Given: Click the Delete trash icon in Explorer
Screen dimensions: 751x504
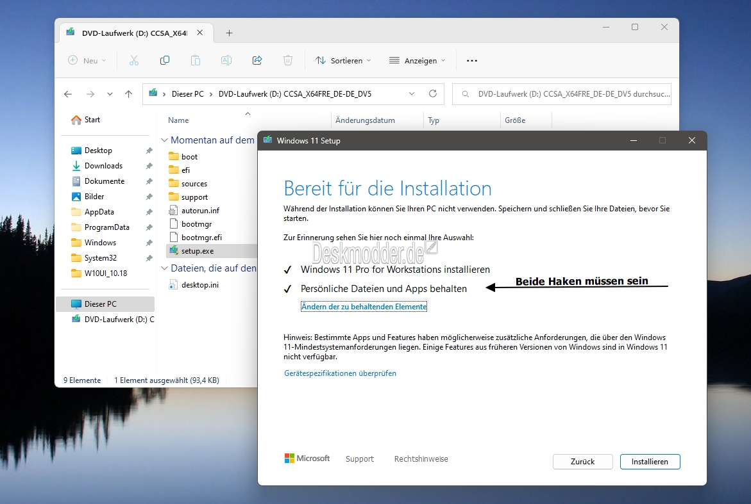Looking at the screenshot, I should (x=288, y=60).
